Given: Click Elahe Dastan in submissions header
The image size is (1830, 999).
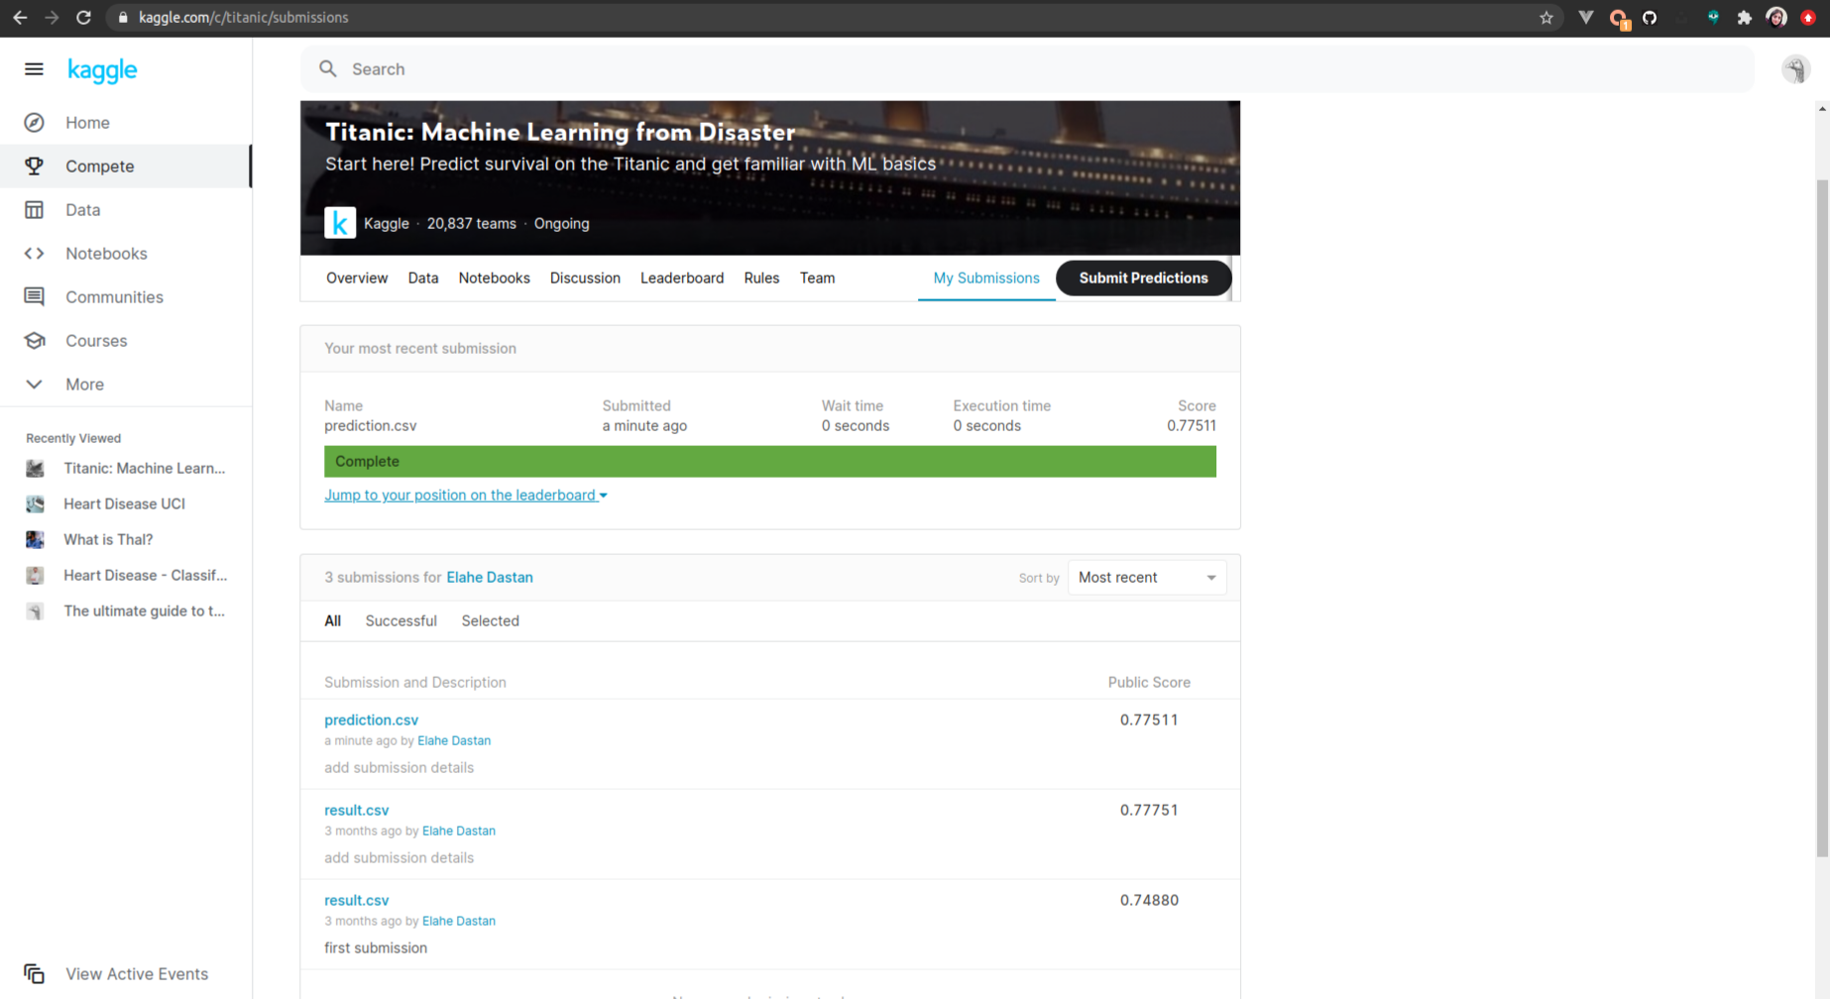Looking at the screenshot, I should click(x=490, y=578).
